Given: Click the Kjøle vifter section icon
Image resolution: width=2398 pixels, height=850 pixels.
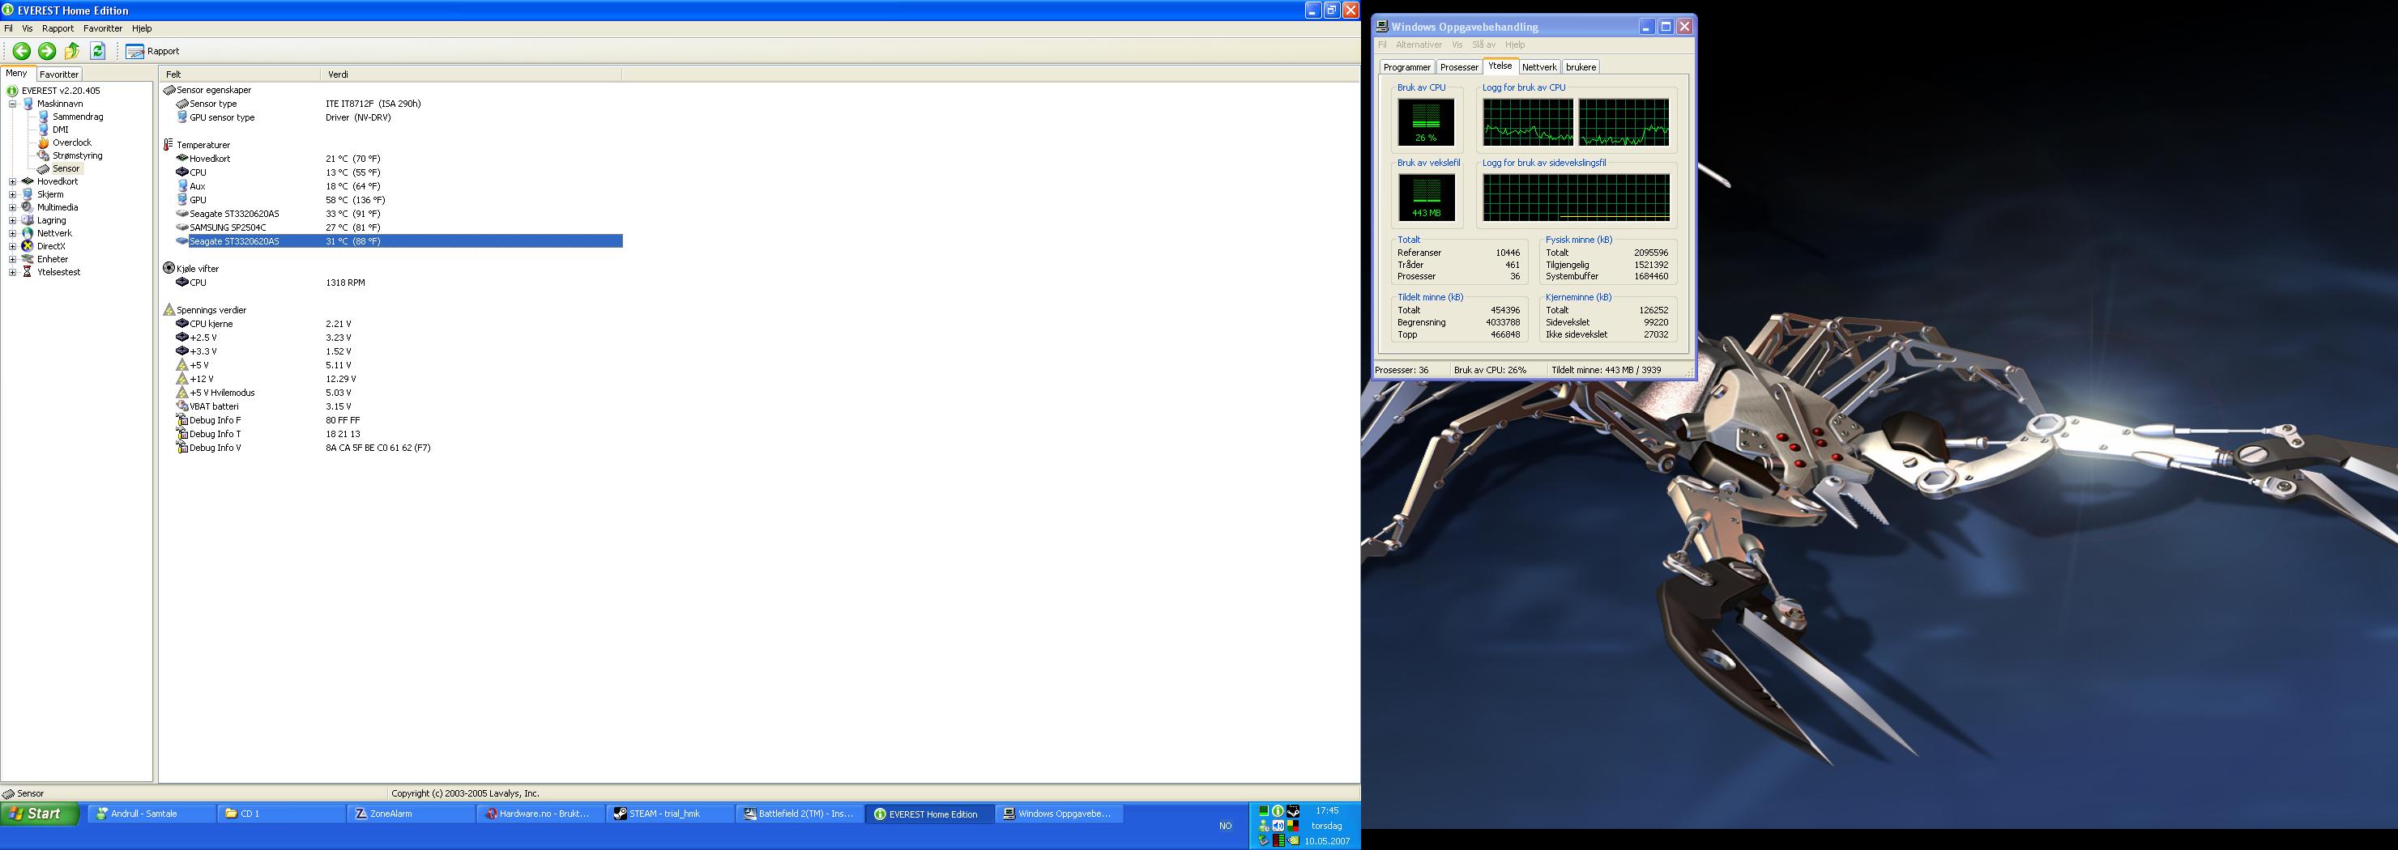Looking at the screenshot, I should coord(169,268).
